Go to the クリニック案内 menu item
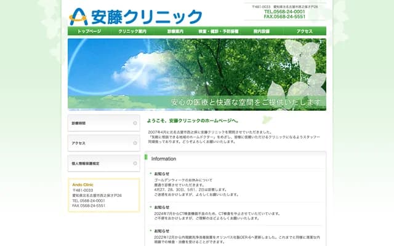The height and width of the screenshot is (246, 394). pos(132,31)
